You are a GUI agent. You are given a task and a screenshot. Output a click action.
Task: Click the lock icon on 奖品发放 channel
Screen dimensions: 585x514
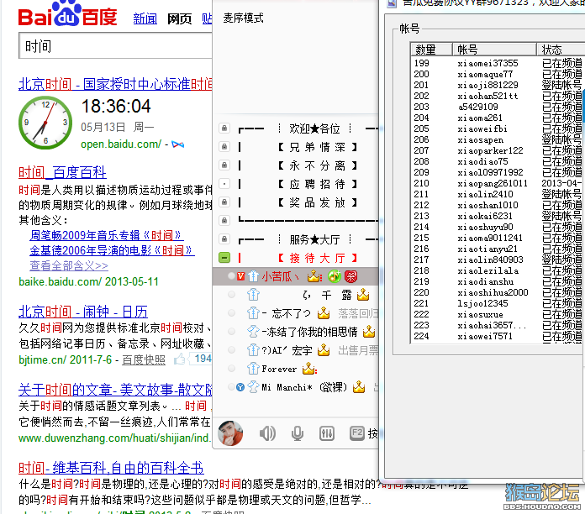pyautogui.click(x=224, y=202)
